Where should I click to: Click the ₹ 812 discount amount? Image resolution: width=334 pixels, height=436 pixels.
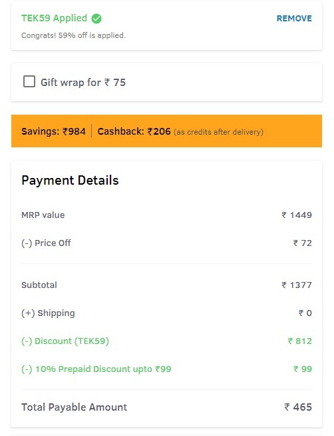(300, 341)
